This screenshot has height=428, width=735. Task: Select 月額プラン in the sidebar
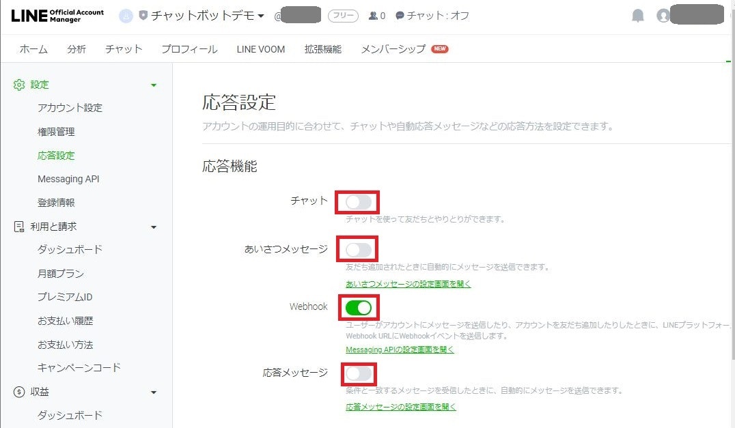tap(61, 274)
